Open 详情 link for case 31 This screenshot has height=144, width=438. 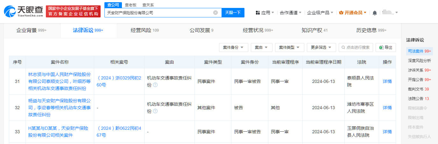click(387, 81)
